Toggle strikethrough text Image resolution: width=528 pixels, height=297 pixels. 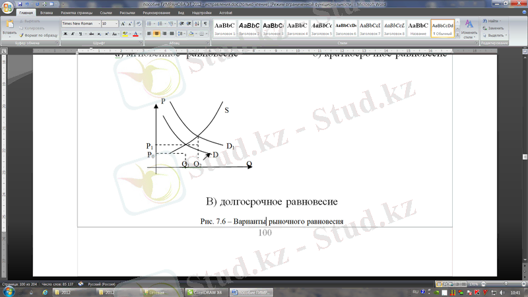coord(91,34)
